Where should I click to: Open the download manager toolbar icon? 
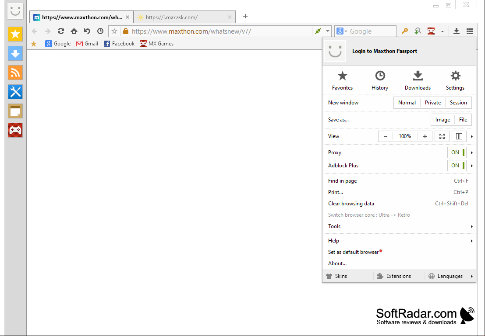[456, 31]
